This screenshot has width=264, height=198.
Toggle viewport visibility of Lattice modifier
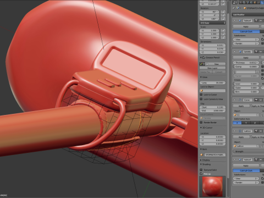pos(260,131)
